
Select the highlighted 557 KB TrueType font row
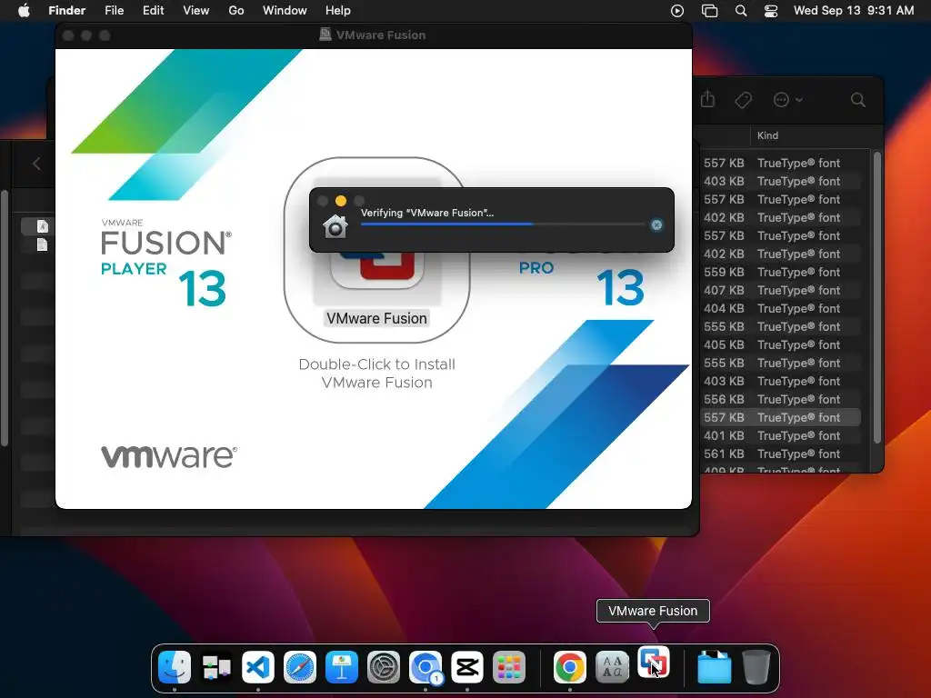pyautogui.click(x=781, y=418)
